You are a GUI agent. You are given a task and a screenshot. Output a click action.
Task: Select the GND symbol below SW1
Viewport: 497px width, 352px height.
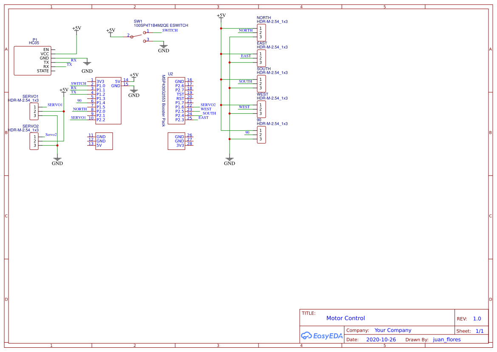[x=163, y=46]
